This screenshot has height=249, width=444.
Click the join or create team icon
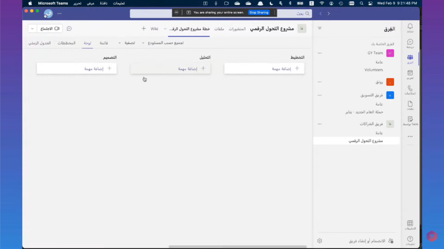[x=391, y=241]
